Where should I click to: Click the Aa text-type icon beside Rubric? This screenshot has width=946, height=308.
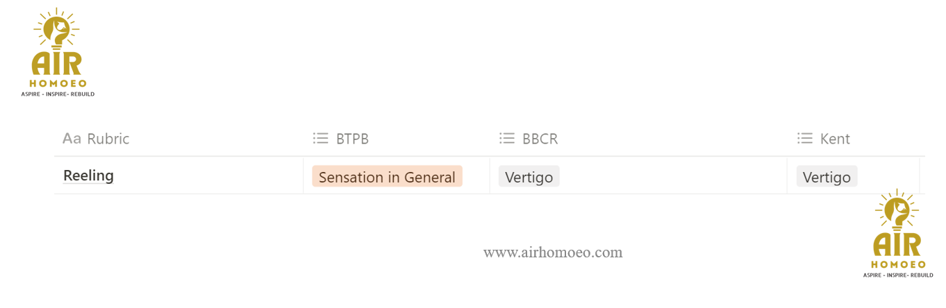72,139
